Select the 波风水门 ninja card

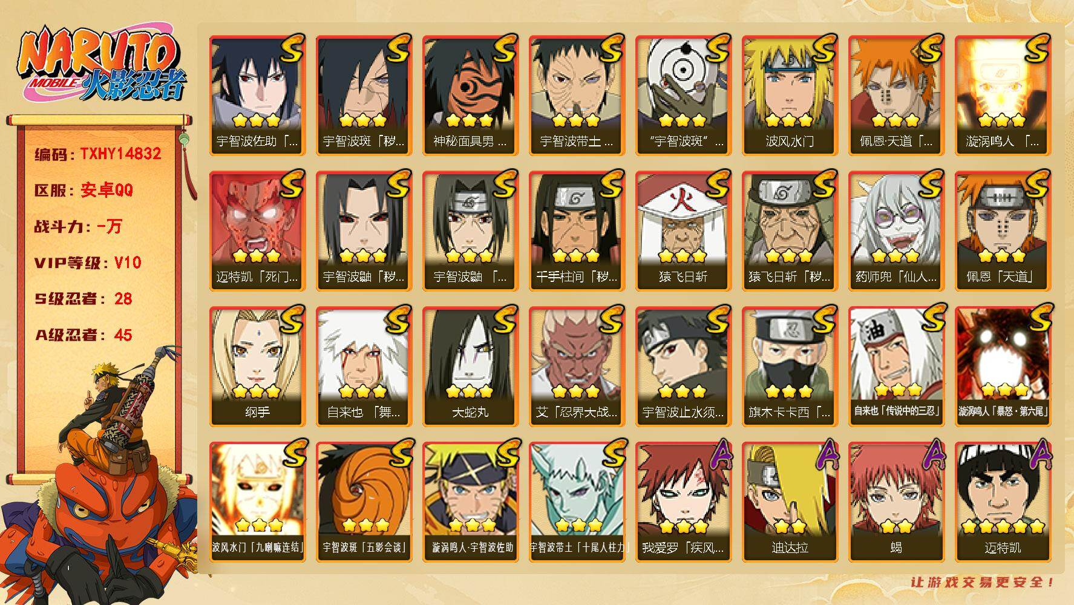tap(790, 96)
